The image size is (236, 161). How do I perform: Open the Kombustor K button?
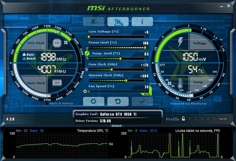[x=94, y=22]
